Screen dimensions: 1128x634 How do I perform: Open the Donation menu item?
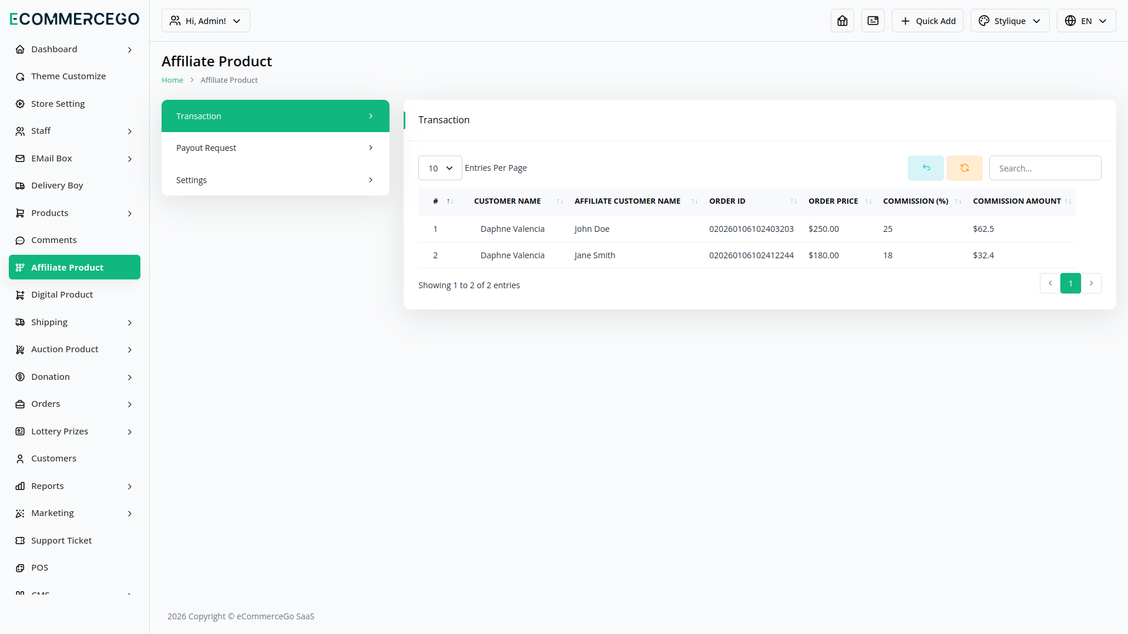[75, 377]
